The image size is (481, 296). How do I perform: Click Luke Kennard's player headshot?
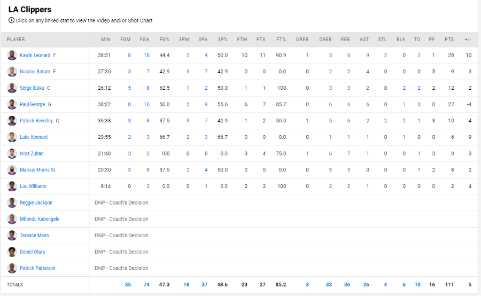[x=12, y=137]
